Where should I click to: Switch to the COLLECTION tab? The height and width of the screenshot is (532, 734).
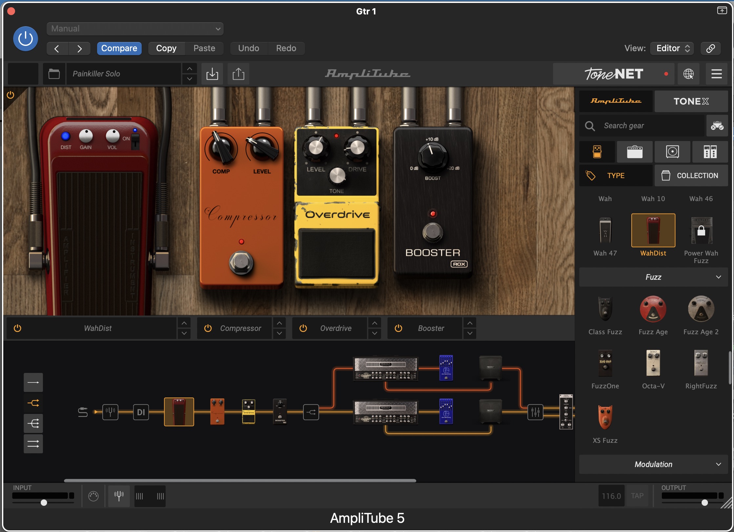691,175
